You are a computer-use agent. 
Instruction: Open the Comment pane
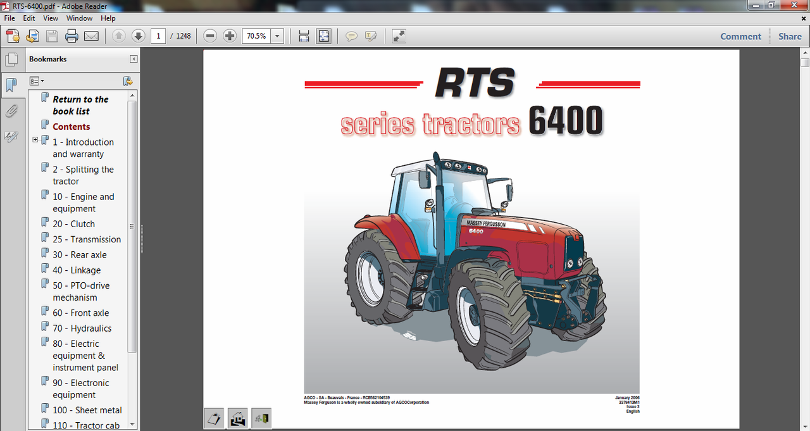point(741,36)
